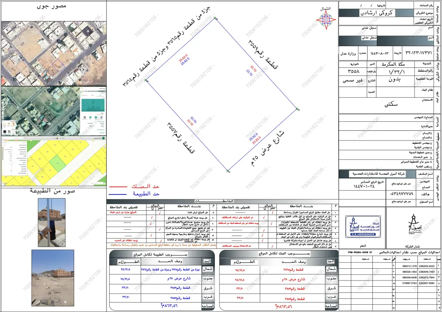Click the office name شركة أصول الهندسة

click(378, 174)
